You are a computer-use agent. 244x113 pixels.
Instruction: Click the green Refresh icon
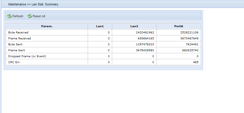point(9,16)
